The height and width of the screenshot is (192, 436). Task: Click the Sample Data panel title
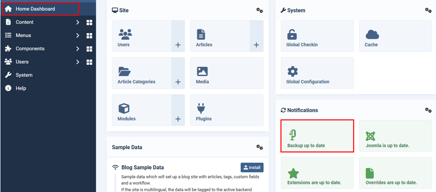pos(127,147)
